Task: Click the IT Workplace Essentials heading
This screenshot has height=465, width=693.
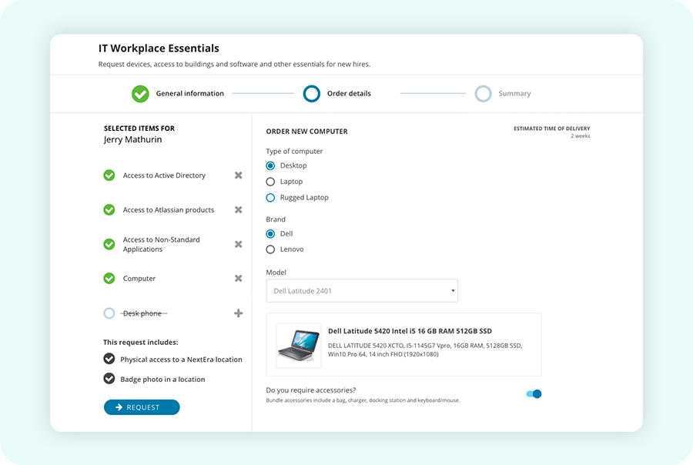Action: (159, 49)
